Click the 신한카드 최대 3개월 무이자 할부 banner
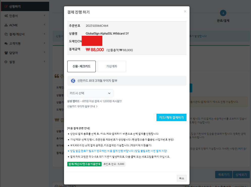The height and width of the screenshot is (187, 251). coord(127,81)
